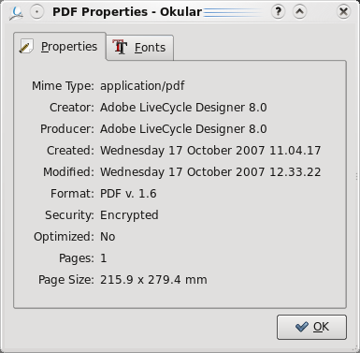This screenshot has height=353, width=360.
Task: Click the Format value PDF v. 1.6
Action: 128,194
